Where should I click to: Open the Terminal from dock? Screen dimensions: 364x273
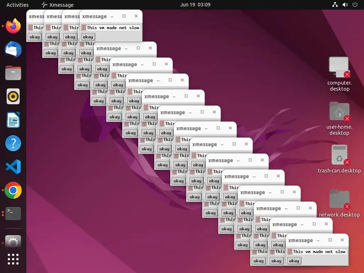pyautogui.click(x=13, y=214)
